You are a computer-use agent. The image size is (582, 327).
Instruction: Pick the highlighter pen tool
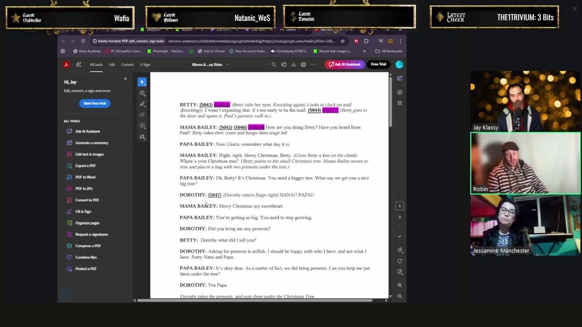(x=142, y=104)
